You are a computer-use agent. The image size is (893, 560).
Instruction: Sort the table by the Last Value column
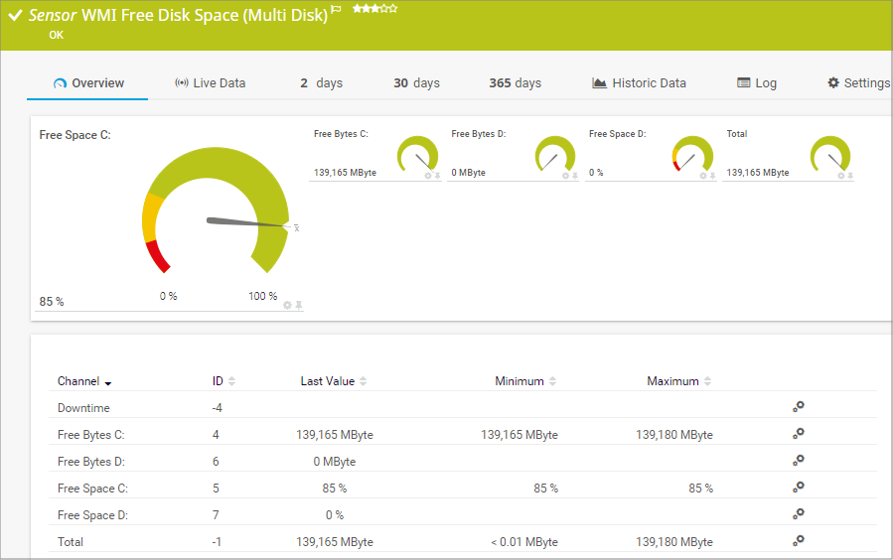click(334, 381)
